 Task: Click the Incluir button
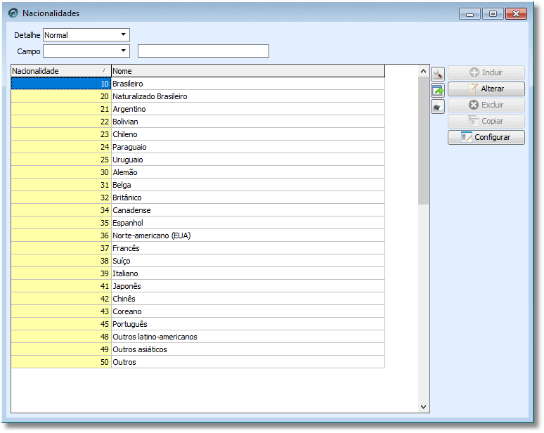coord(486,72)
